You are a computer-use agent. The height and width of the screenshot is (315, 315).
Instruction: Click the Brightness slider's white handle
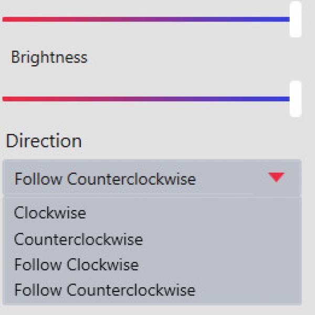(296, 99)
